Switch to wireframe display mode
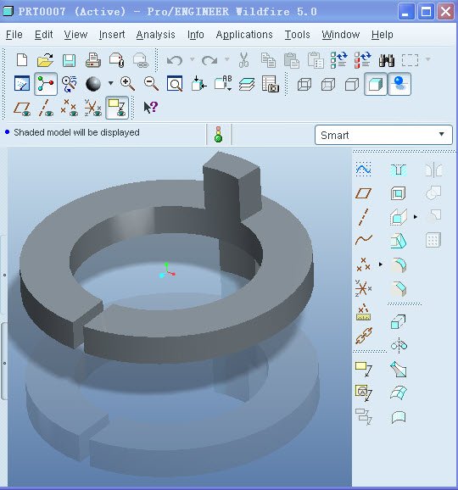This screenshot has height=490, width=458. [304, 85]
